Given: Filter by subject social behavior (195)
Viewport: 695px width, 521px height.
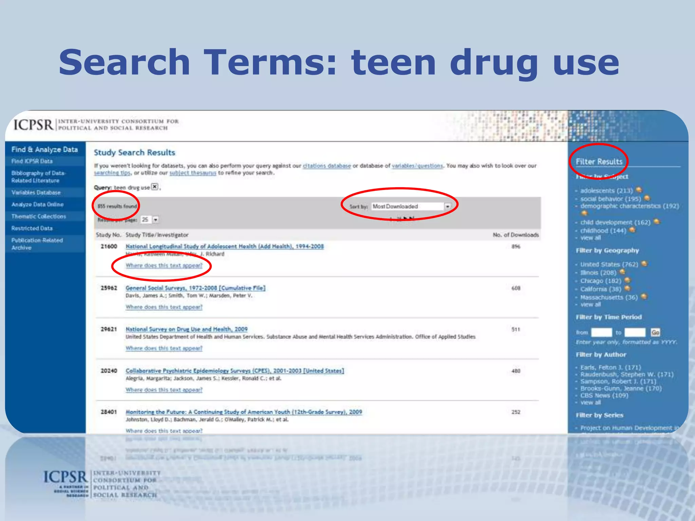Looking at the screenshot, I should pos(611,199).
